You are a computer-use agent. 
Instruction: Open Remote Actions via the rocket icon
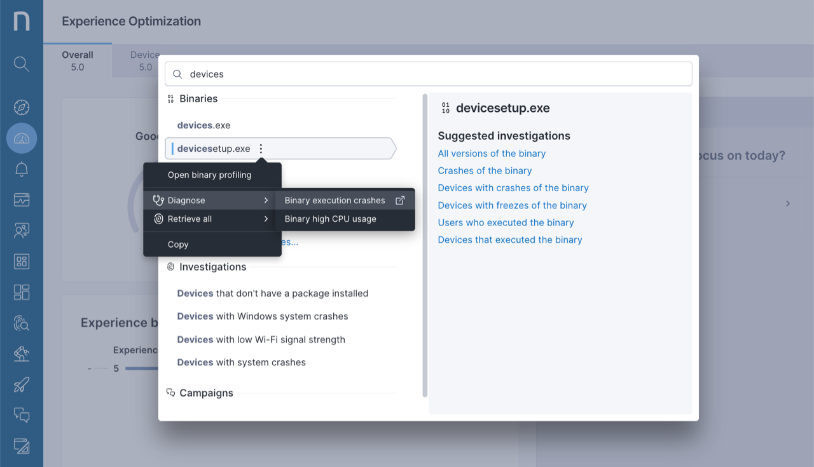[x=21, y=384]
